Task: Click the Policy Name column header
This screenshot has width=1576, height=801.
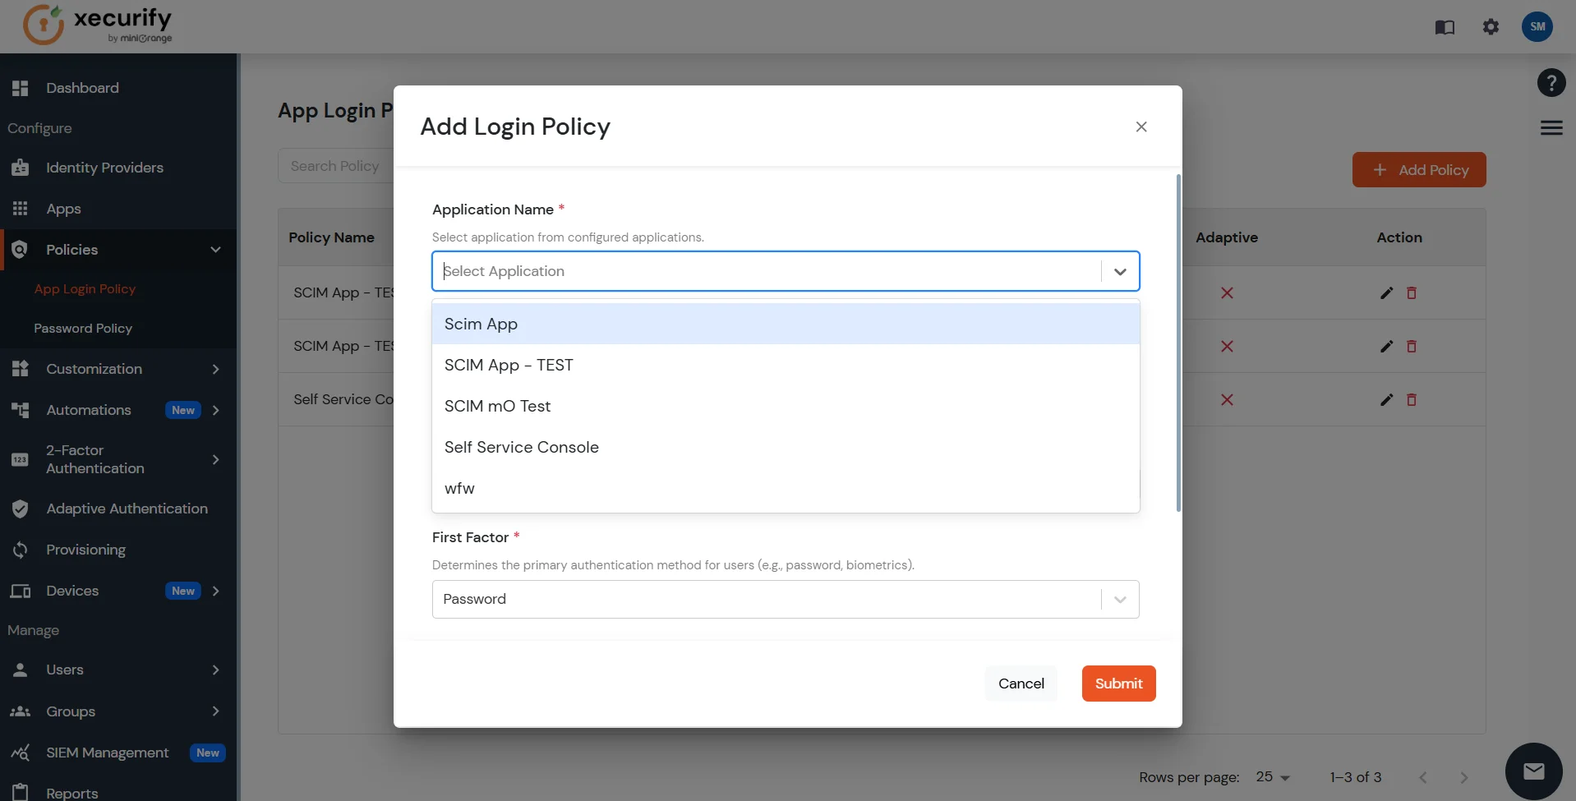Action: [x=331, y=237]
